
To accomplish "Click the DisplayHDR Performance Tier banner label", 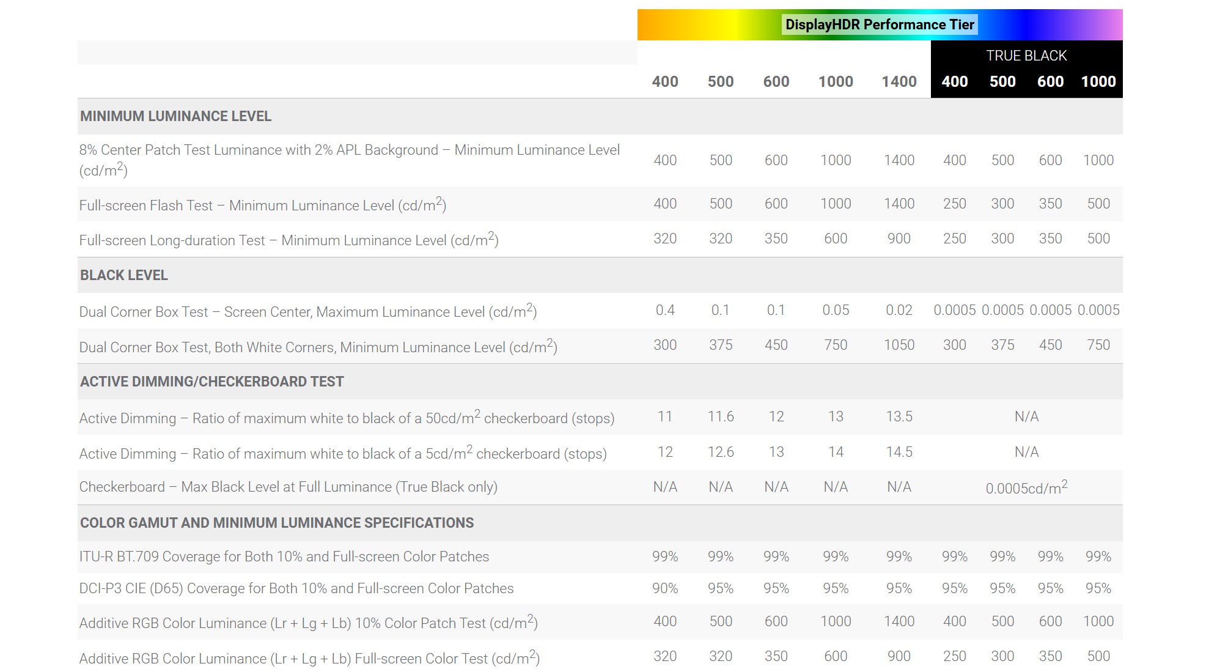I will [880, 25].
